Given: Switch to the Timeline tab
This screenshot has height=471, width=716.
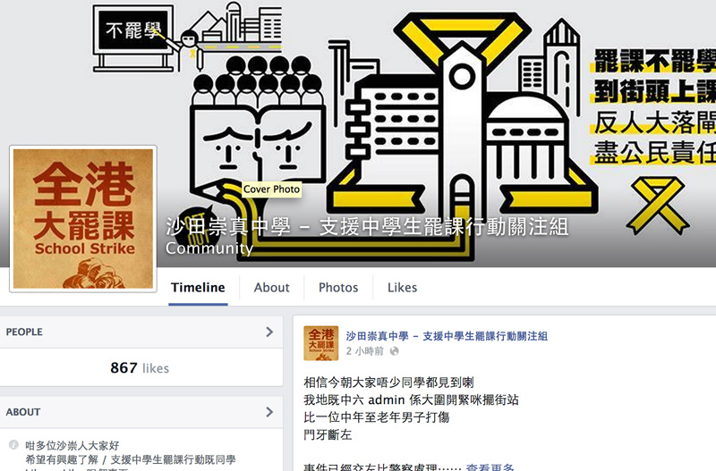Looking at the screenshot, I should tap(198, 288).
